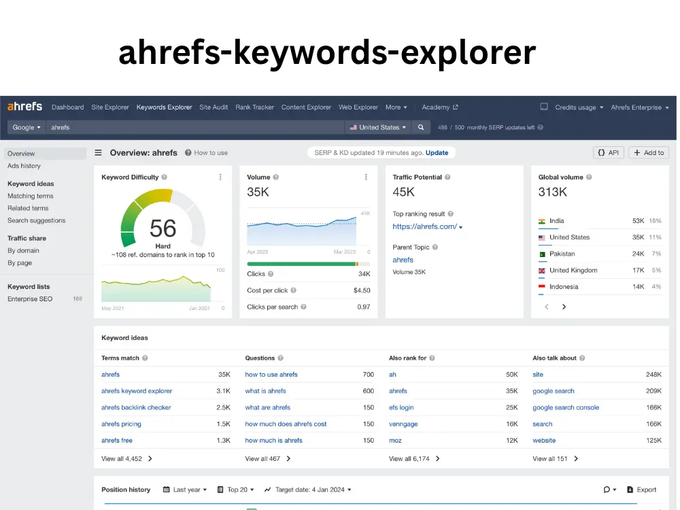Viewport: 680px width, 510px height.
Task: Open the Top 20 positions dropdown
Action: point(235,490)
